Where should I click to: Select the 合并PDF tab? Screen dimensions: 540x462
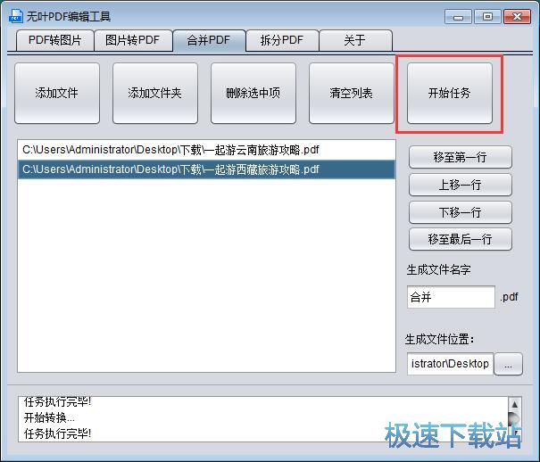click(209, 41)
